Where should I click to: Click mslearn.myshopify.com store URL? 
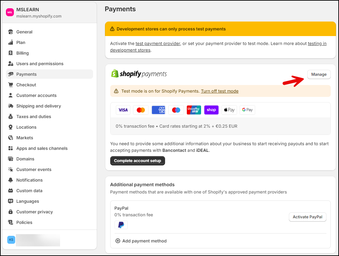(x=39, y=16)
